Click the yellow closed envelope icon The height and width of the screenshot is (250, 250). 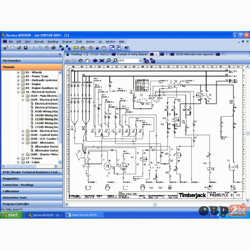pyautogui.click(x=76, y=48)
